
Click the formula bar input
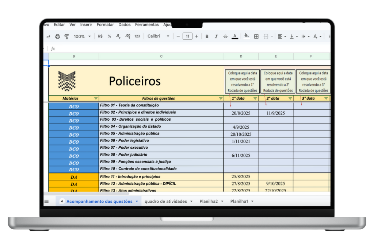click(x=183, y=48)
